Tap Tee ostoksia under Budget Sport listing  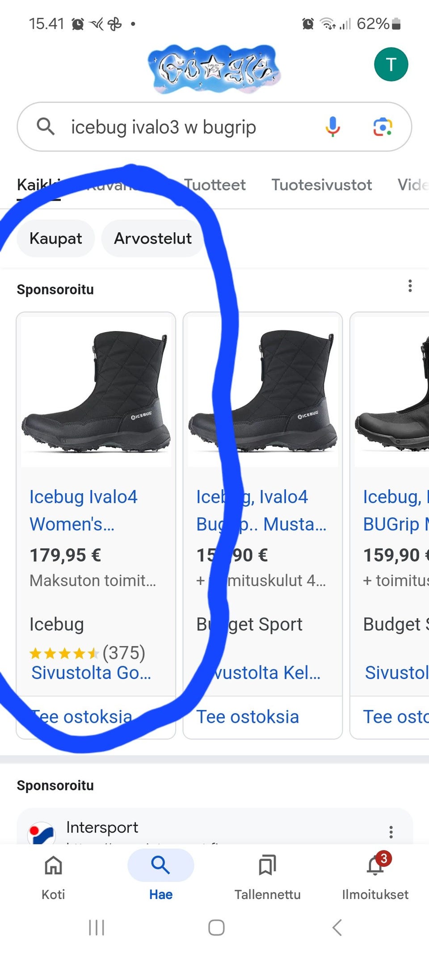[x=248, y=717]
